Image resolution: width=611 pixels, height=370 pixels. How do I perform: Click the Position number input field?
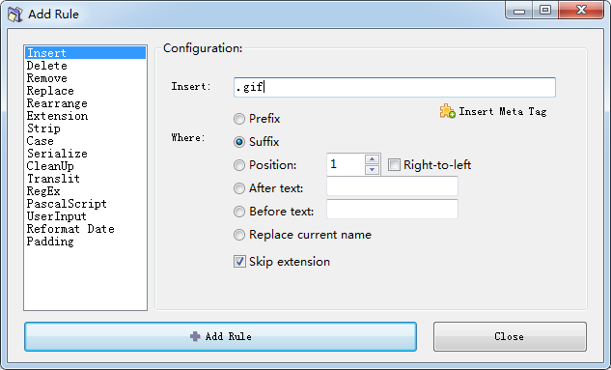pos(346,164)
